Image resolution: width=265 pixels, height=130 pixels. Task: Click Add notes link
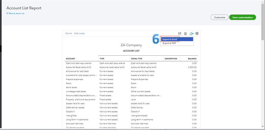[79, 33]
